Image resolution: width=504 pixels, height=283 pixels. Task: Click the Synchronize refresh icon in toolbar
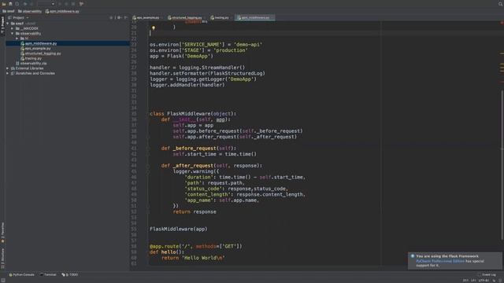pos(17,4)
